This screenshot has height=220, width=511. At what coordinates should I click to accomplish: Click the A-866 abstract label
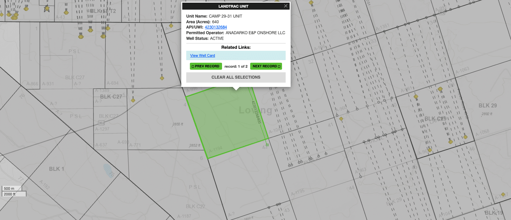[32, 84]
